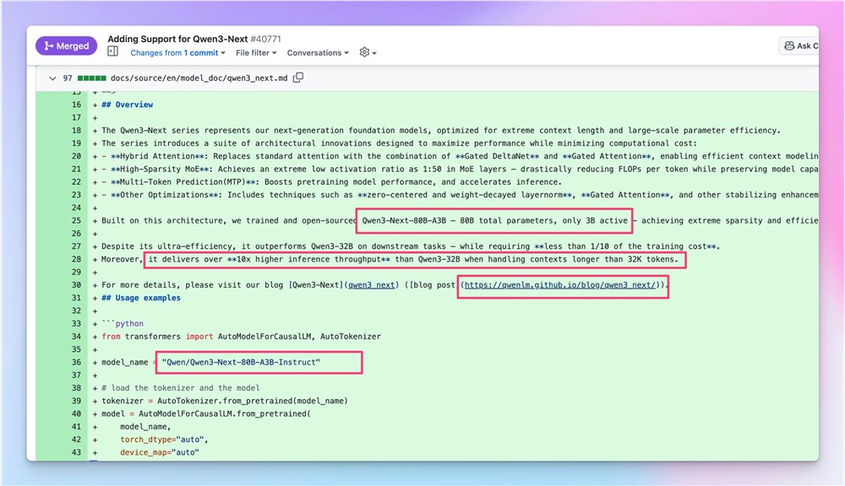Click the green diffstat blocks indicator
The height and width of the screenshot is (486, 845).
pos(91,78)
